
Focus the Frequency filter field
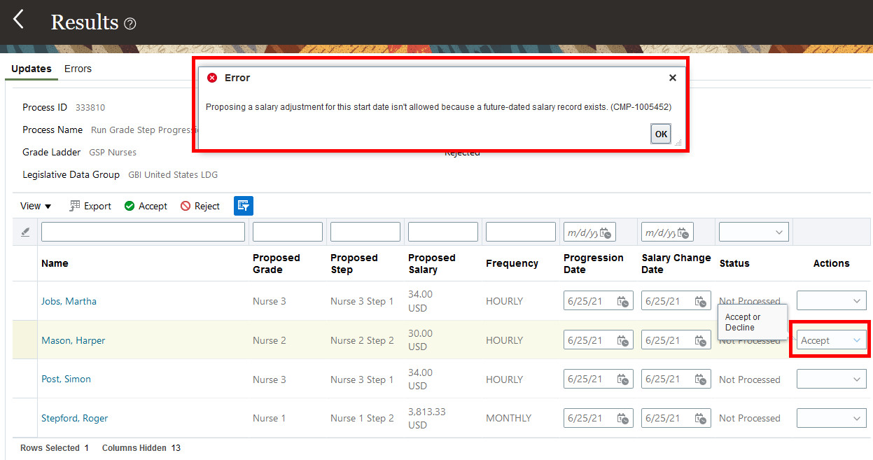pyautogui.click(x=521, y=232)
